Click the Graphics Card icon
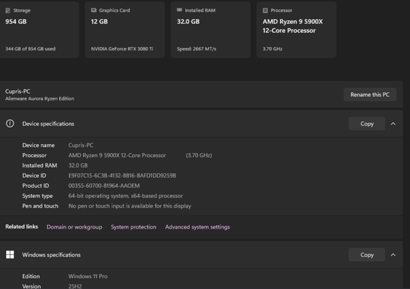The image size is (410, 289). [x=94, y=11]
